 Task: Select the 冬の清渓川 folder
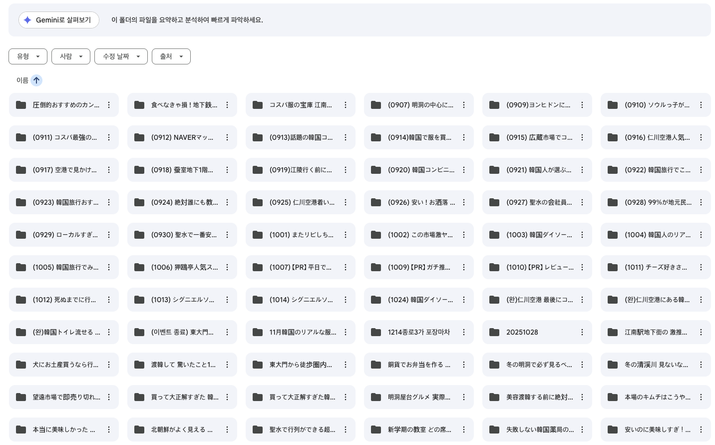pos(649,365)
